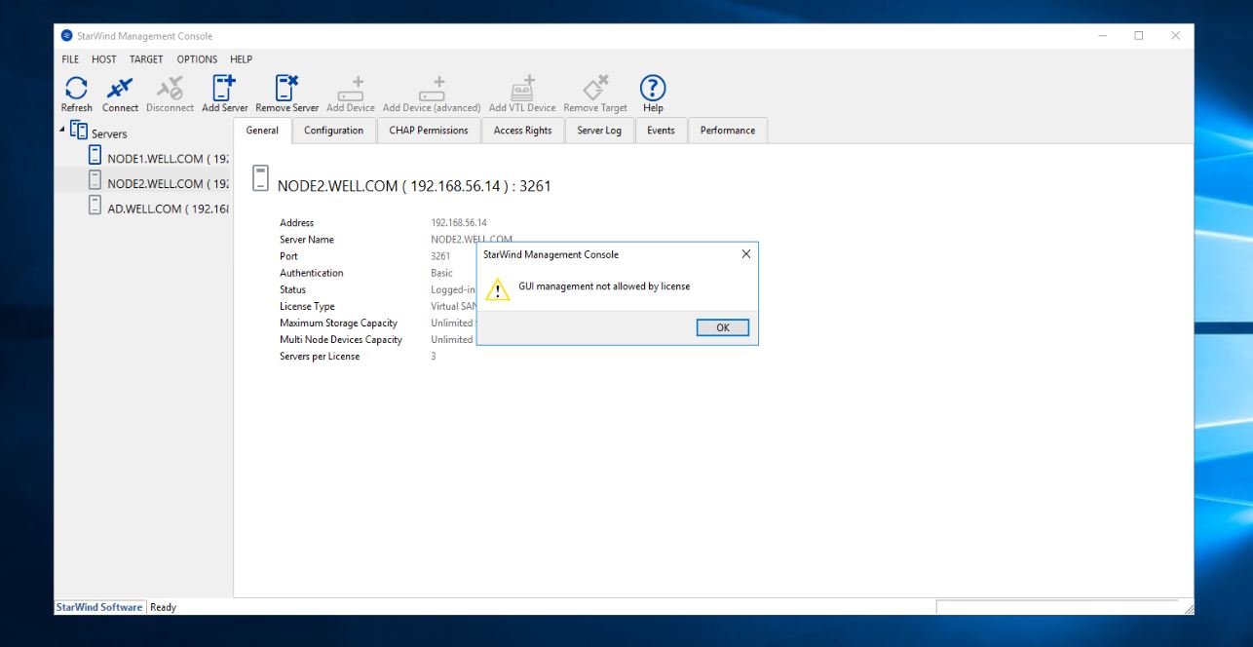Switch to the Configuration tab

333,131
